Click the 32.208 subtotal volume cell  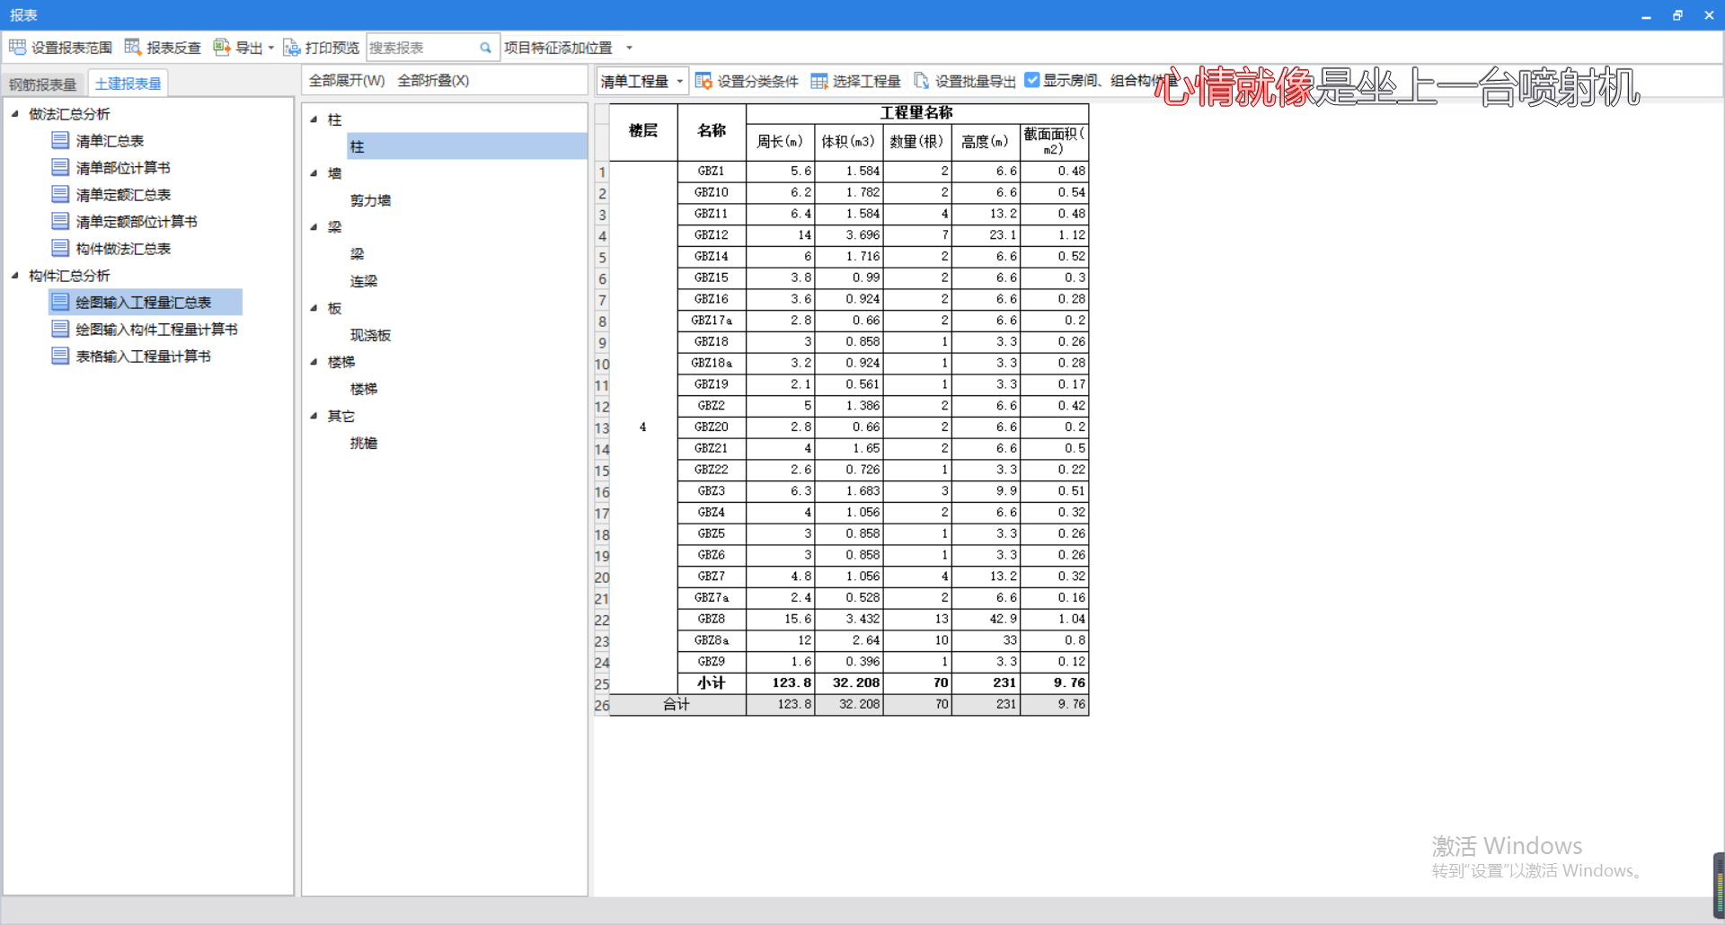point(848,683)
